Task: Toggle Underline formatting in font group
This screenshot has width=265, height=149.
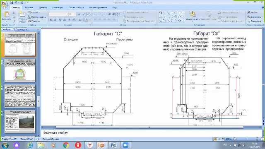Action: (x=60, y=20)
